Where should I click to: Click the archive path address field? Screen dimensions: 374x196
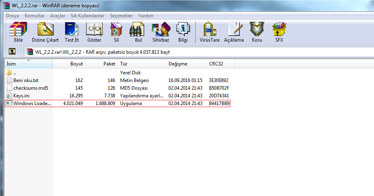(x=199, y=52)
